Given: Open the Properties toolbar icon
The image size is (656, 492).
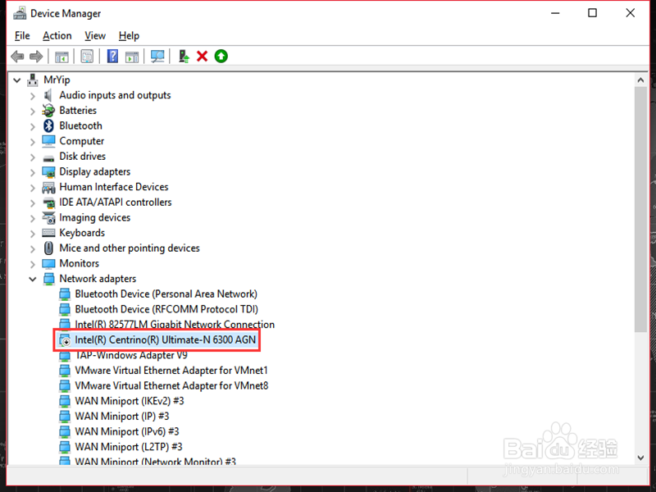Looking at the screenshot, I should 87,57.
